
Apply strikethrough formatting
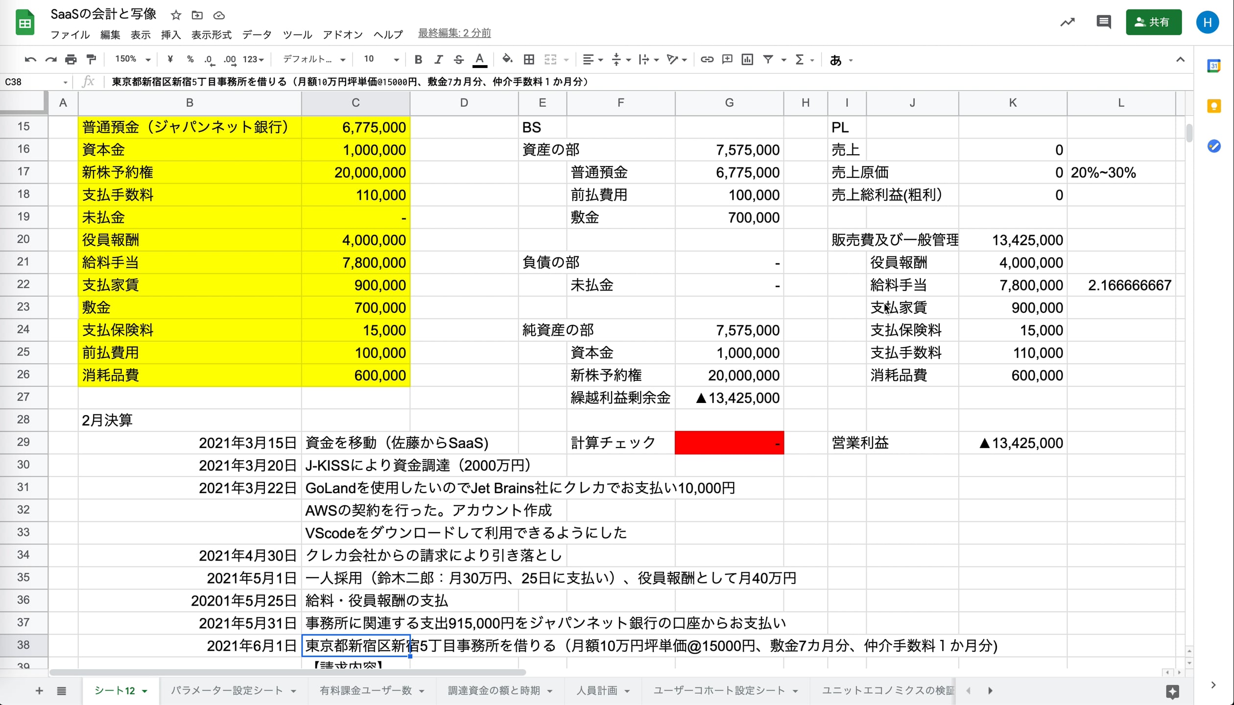[458, 59]
